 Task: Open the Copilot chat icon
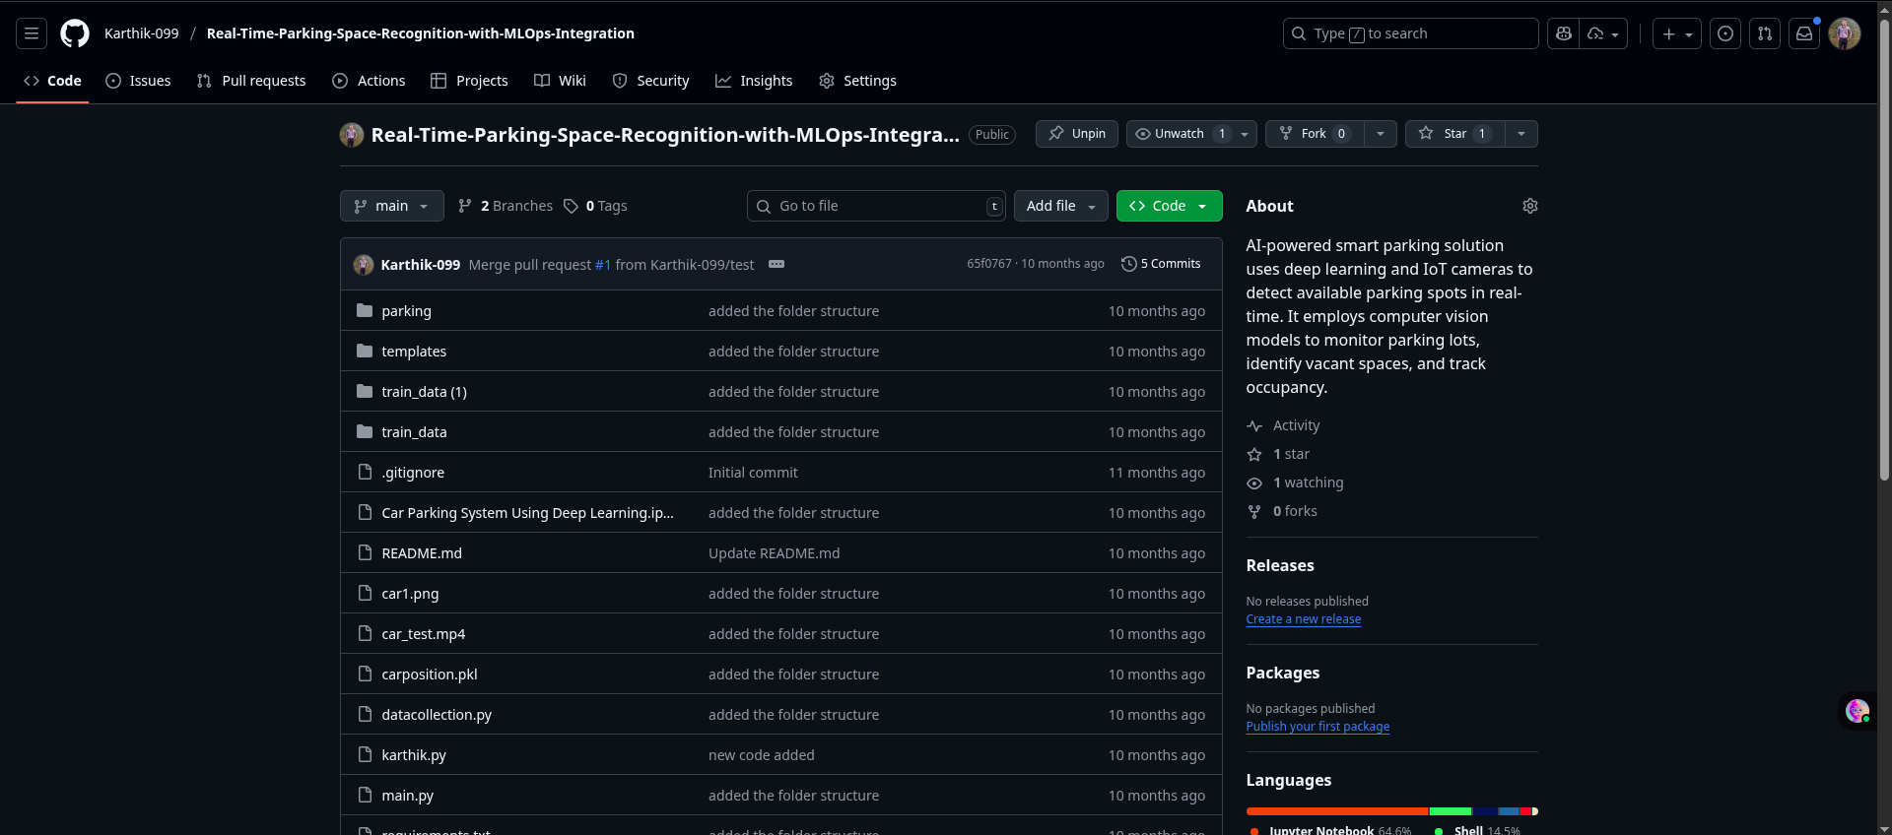point(1563,33)
